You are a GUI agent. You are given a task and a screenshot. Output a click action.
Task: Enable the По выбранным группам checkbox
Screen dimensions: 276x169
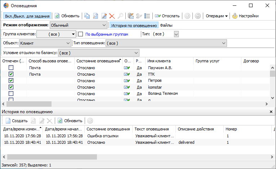[x=80, y=34]
